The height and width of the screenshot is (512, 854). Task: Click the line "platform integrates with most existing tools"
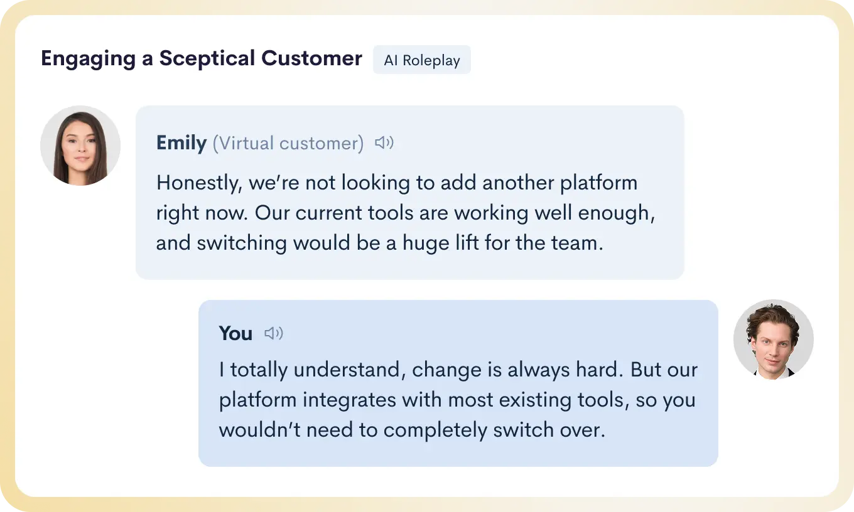457,400
